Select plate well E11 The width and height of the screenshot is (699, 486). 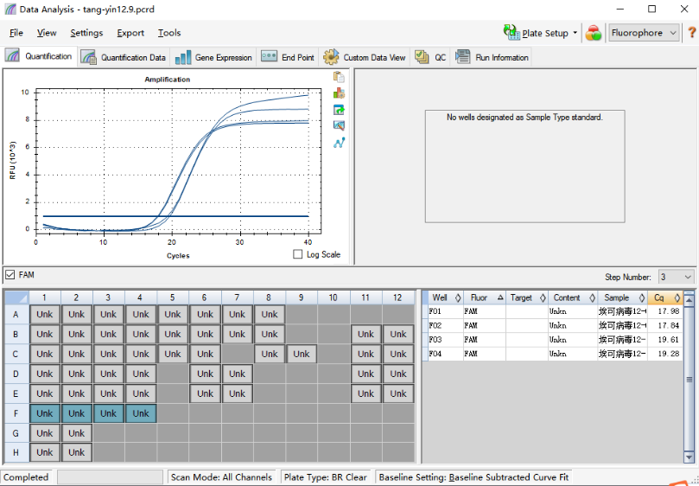tap(365, 393)
